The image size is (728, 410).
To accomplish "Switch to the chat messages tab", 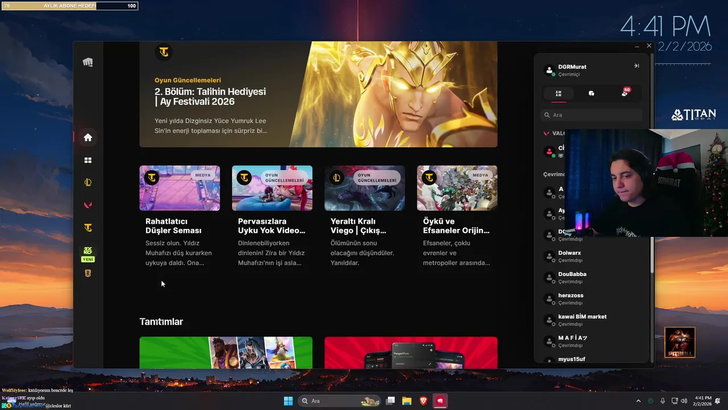I will pyautogui.click(x=591, y=93).
